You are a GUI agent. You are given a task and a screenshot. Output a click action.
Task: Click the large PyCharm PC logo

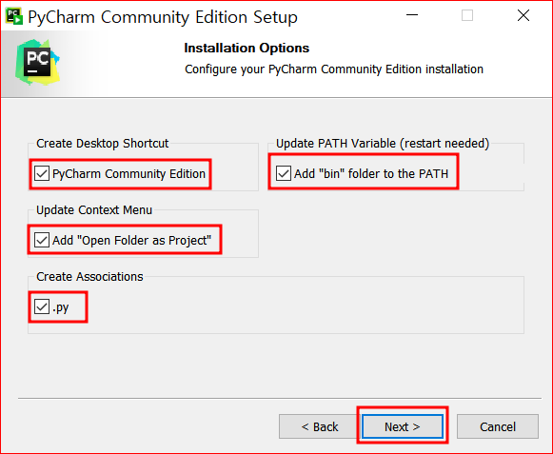(37, 63)
